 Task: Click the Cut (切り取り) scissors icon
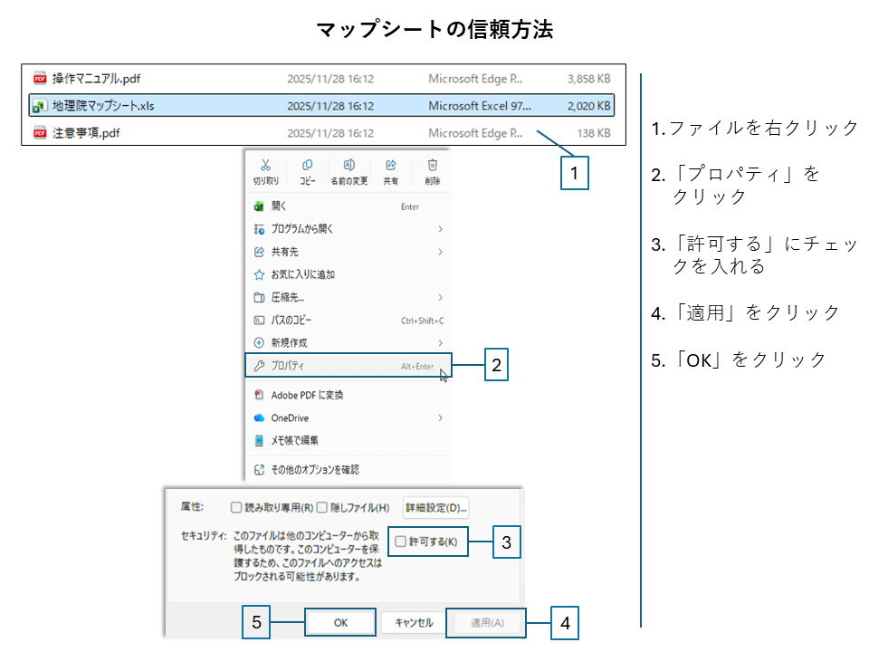[x=265, y=166]
